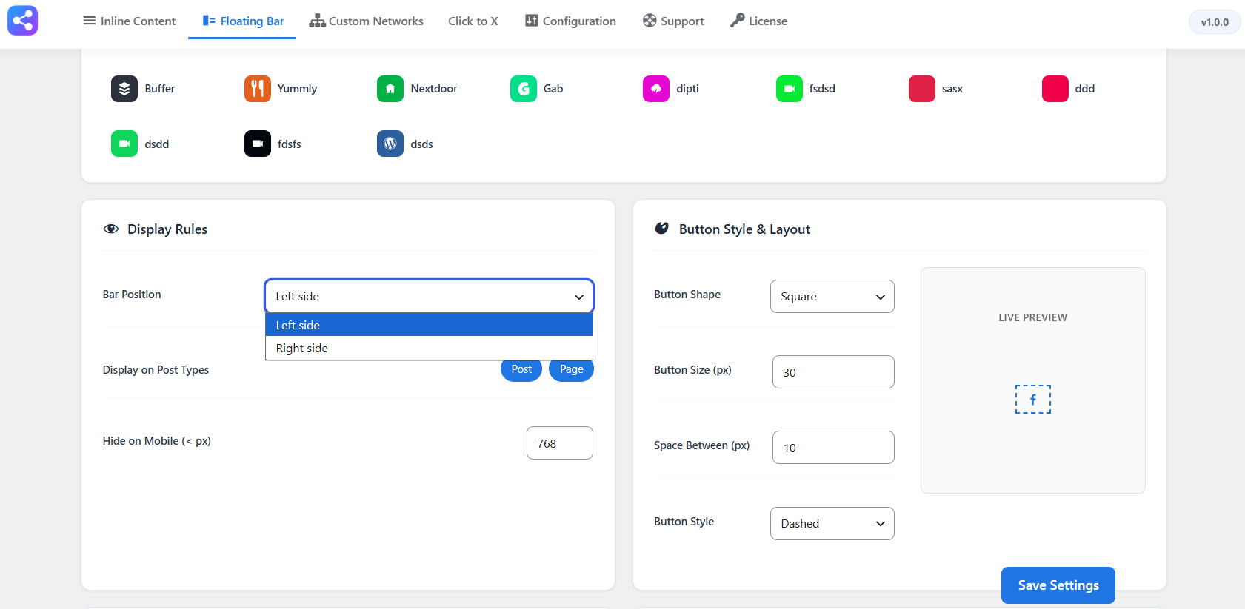Click the Save Settings button
This screenshot has width=1245, height=609.
tap(1058, 585)
